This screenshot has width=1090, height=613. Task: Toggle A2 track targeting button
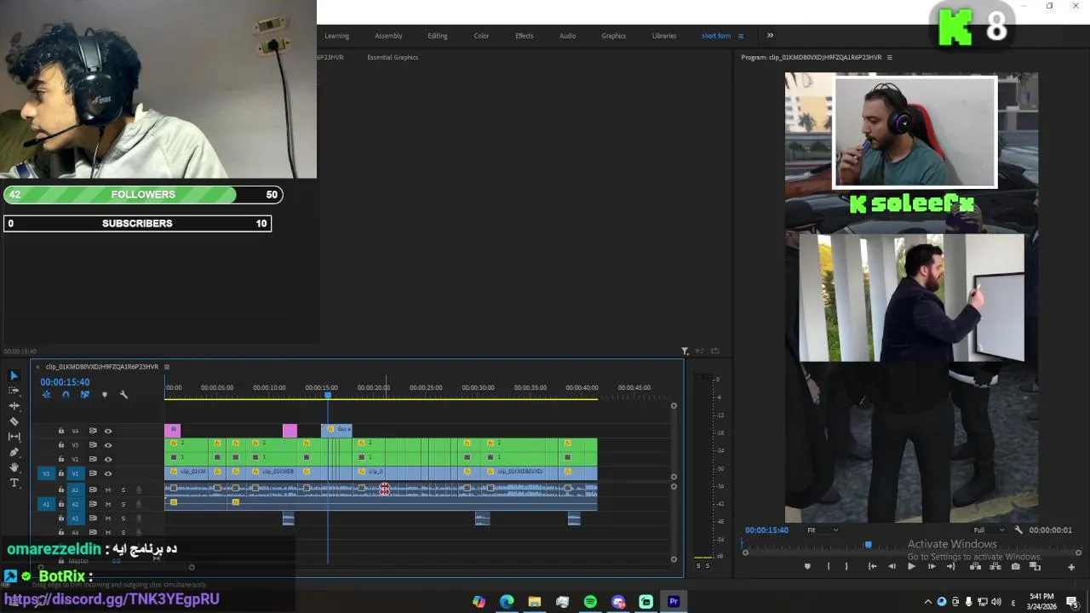[x=75, y=504]
